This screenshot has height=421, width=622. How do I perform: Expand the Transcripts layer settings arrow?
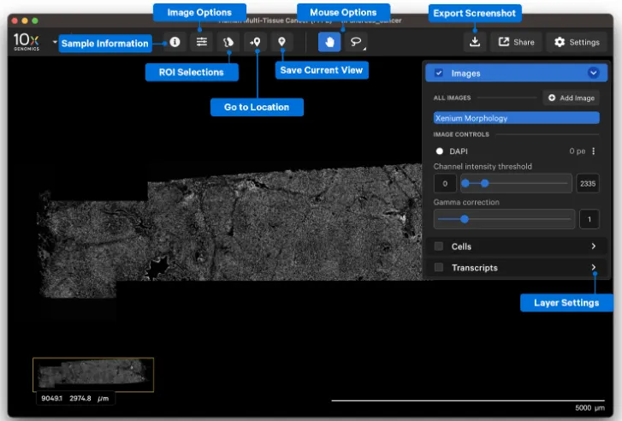[x=593, y=268]
